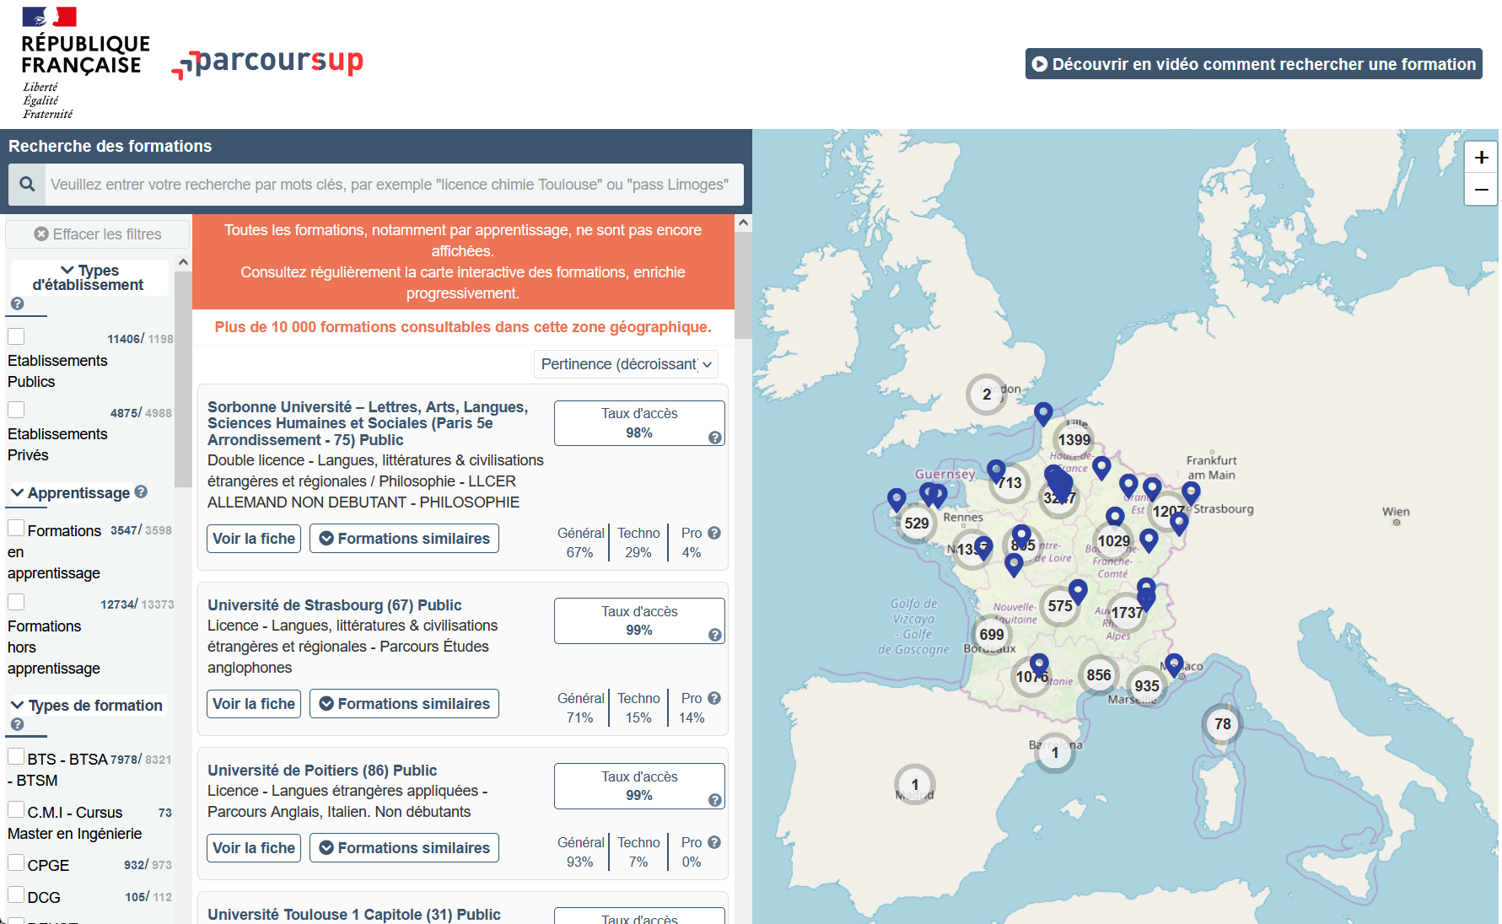Open help icon next to Apprentissage
The height and width of the screenshot is (924, 1502).
[x=141, y=492]
